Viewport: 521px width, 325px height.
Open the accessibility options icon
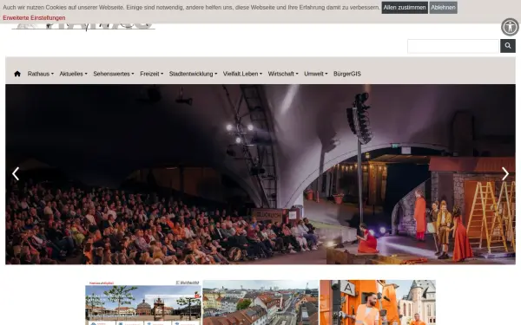coord(510,27)
